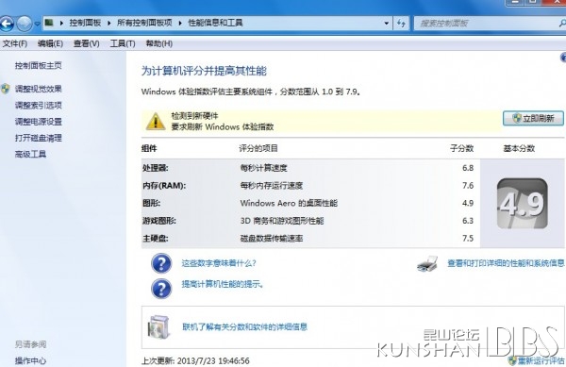Open 调整索引选项 link
Screen dimensions: 566x367
pos(39,106)
